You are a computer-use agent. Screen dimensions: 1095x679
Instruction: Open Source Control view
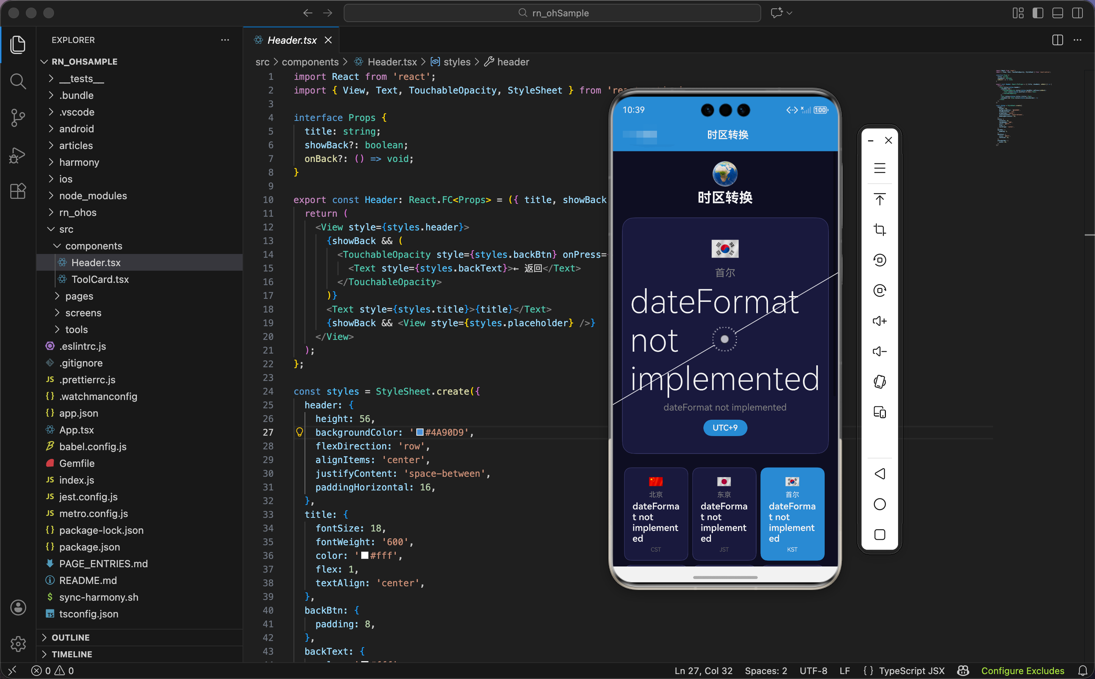pos(18,117)
